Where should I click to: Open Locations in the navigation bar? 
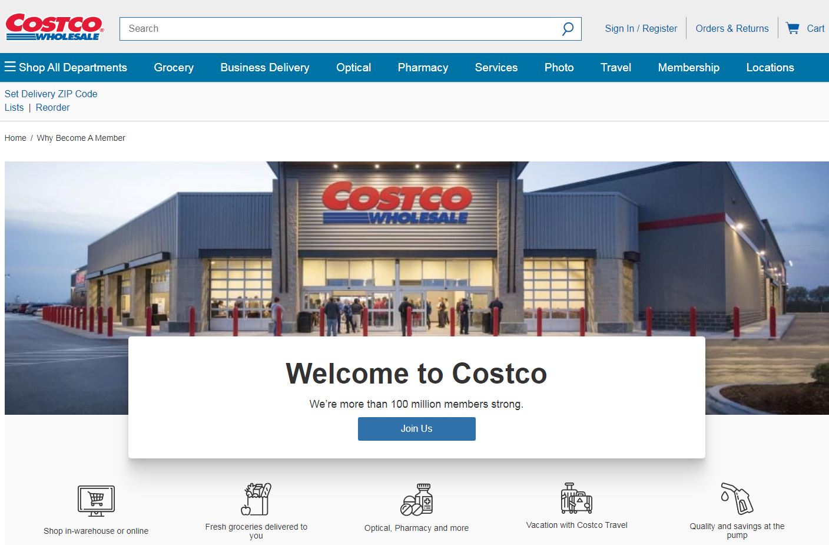coord(770,67)
